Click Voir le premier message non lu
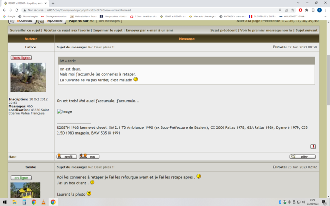The image size is (330, 206). tap(266, 30)
